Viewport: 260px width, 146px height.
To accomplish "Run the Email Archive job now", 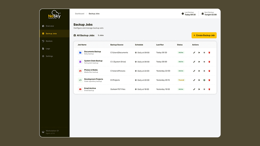I will pyautogui.click(x=199, y=89).
